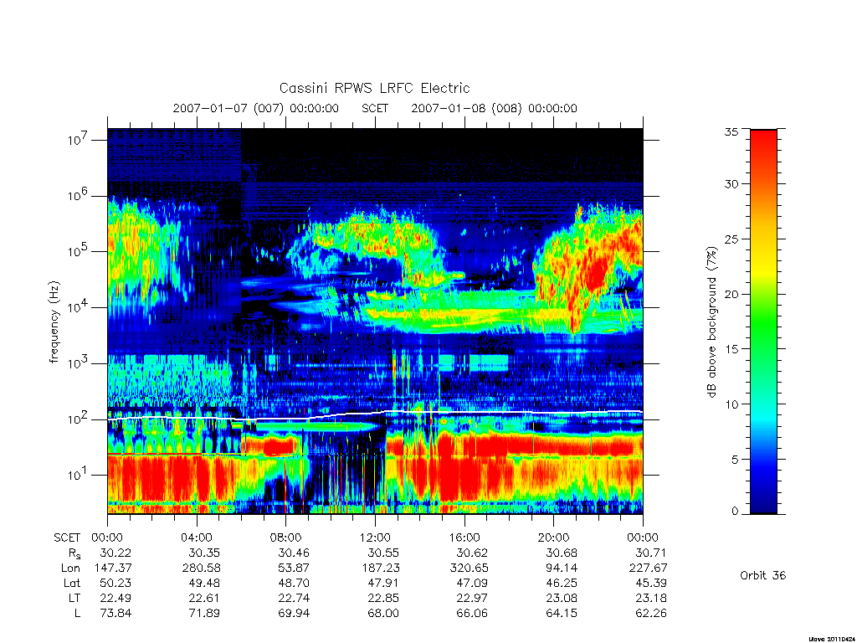Click the SCET row label below the plot
Viewport: 857px width, 643px height.
(67, 538)
